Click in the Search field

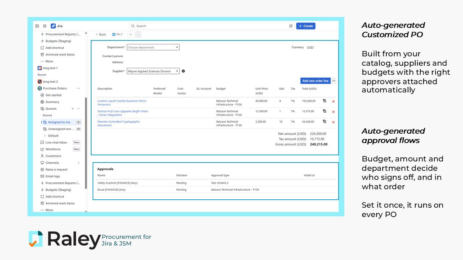click(x=212, y=26)
